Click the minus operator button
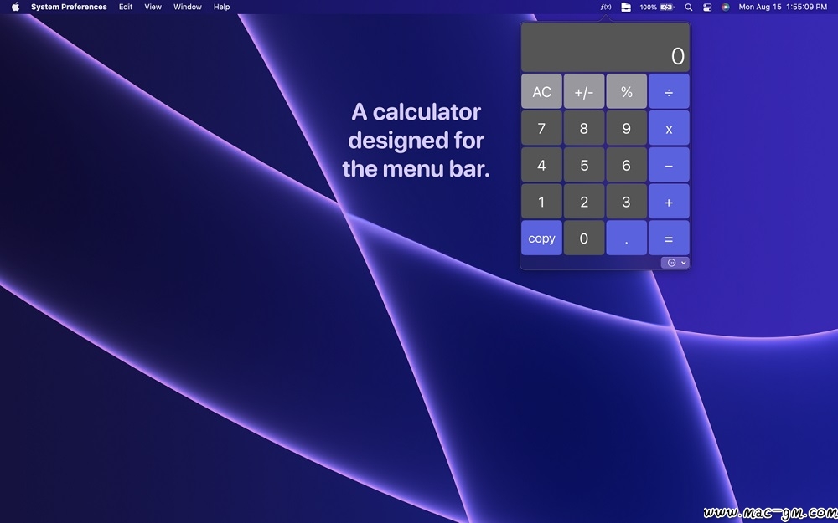This screenshot has height=523, width=838. pyautogui.click(x=669, y=165)
